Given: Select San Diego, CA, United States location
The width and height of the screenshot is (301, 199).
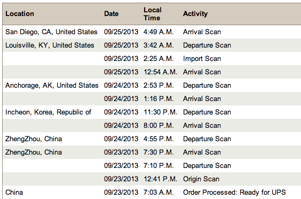Looking at the screenshot, I should [51, 32].
